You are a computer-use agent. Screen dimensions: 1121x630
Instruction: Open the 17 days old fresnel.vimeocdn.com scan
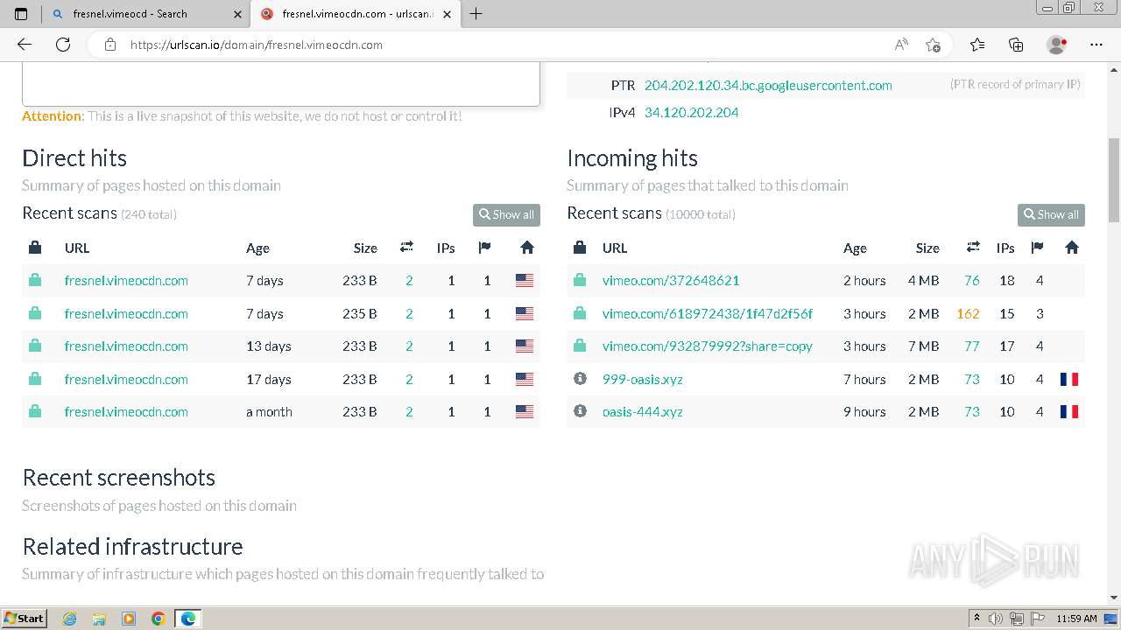coord(126,380)
